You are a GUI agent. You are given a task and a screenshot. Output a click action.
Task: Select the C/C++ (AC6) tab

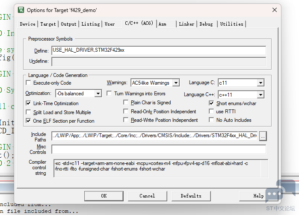pyautogui.click(x=139, y=23)
